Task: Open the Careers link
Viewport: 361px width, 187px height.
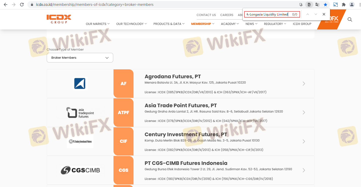Action: (227, 15)
